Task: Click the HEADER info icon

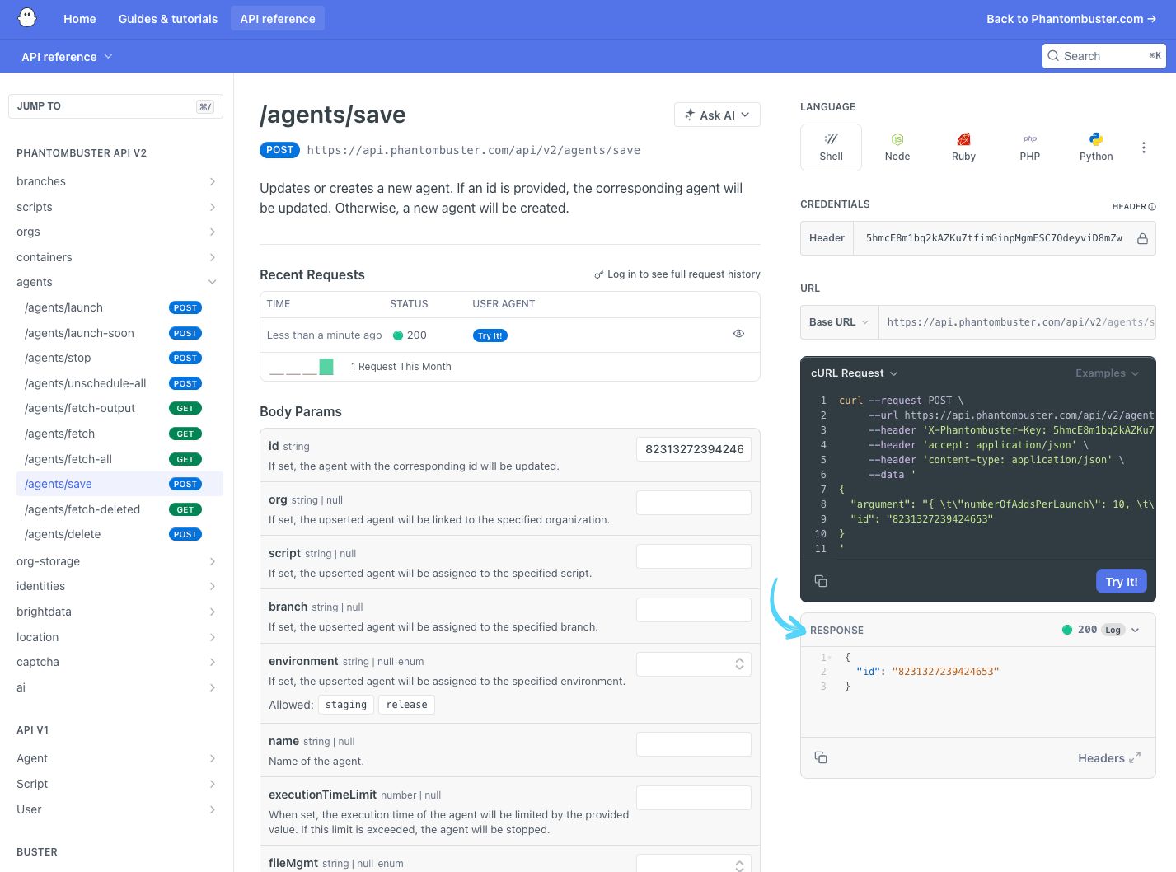Action: pos(1152,207)
